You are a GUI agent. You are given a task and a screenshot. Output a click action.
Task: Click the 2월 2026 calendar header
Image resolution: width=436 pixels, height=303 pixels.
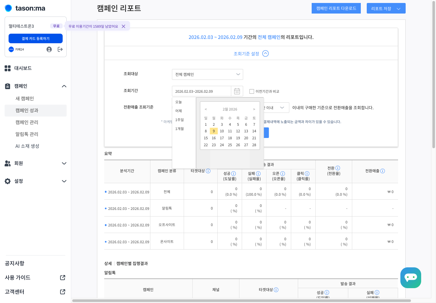[x=230, y=109]
